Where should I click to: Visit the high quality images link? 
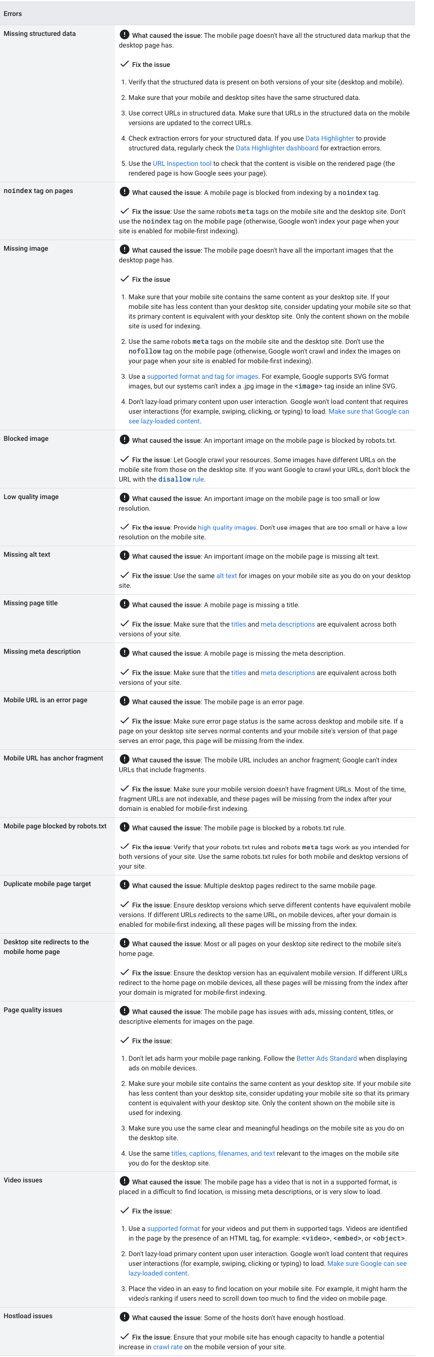226,527
